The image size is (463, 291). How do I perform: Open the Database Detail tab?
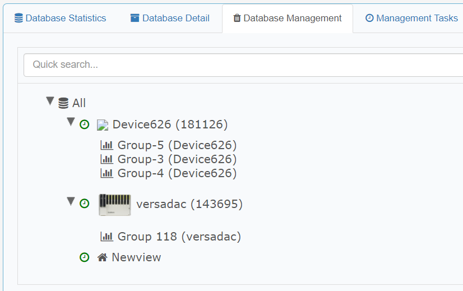170,19
